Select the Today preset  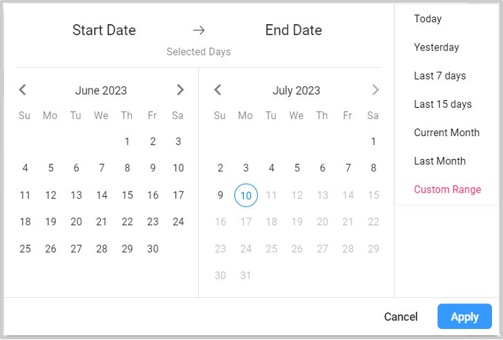428,19
